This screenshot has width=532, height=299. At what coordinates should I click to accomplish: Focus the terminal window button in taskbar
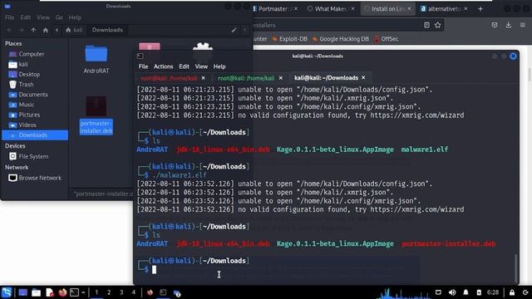tap(163, 292)
